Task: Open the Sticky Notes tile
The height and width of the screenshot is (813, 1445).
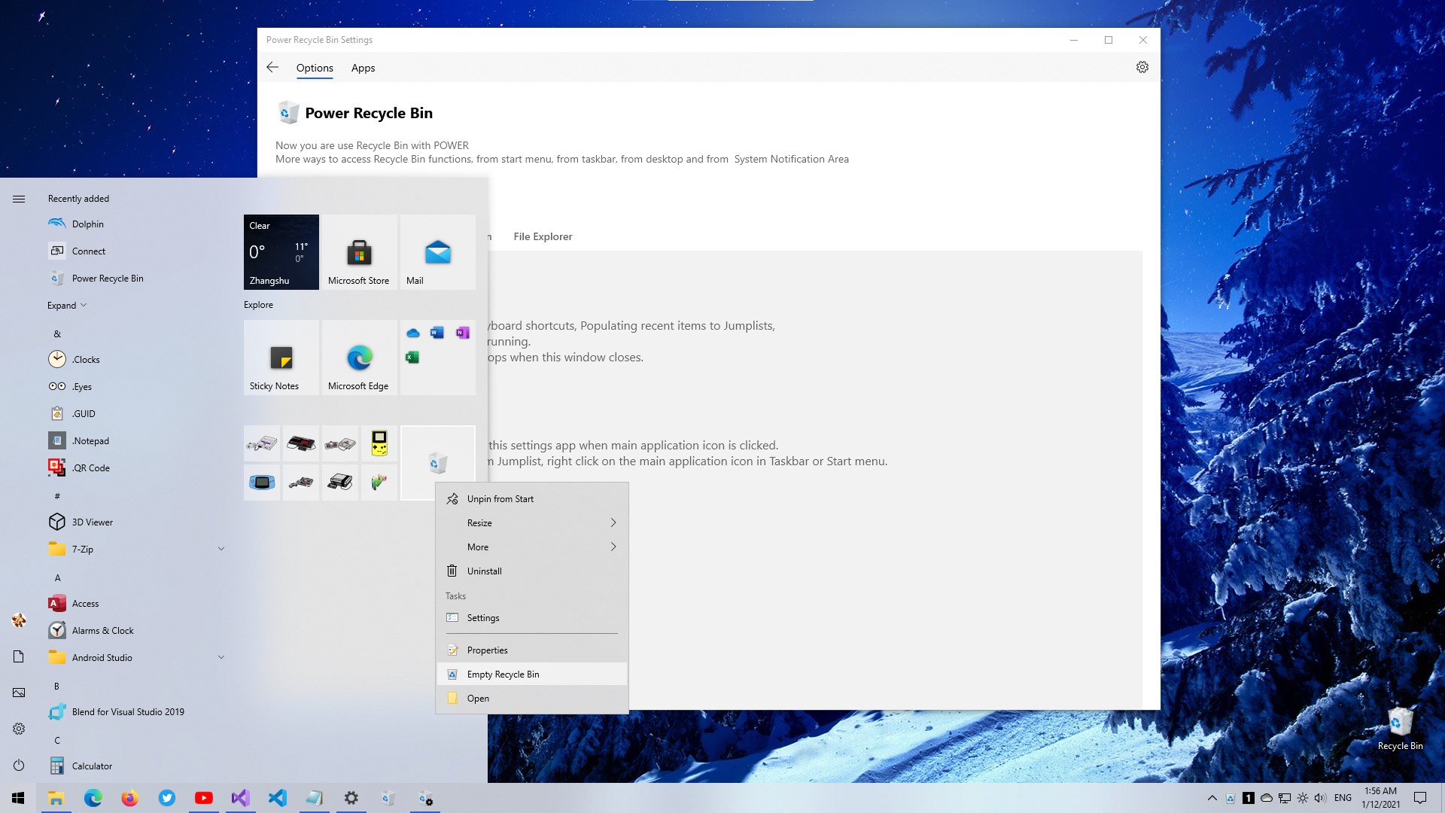Action: tap(281, 358)
